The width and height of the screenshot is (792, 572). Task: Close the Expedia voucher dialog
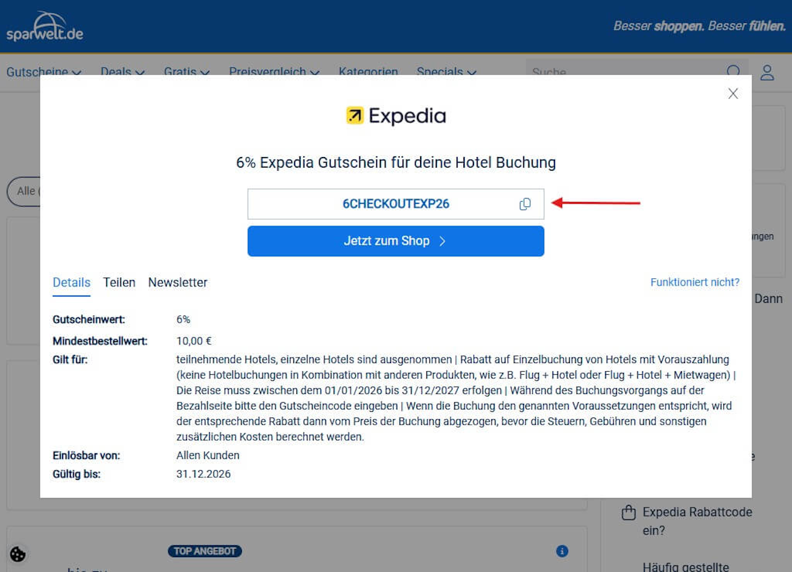[733, 93]
